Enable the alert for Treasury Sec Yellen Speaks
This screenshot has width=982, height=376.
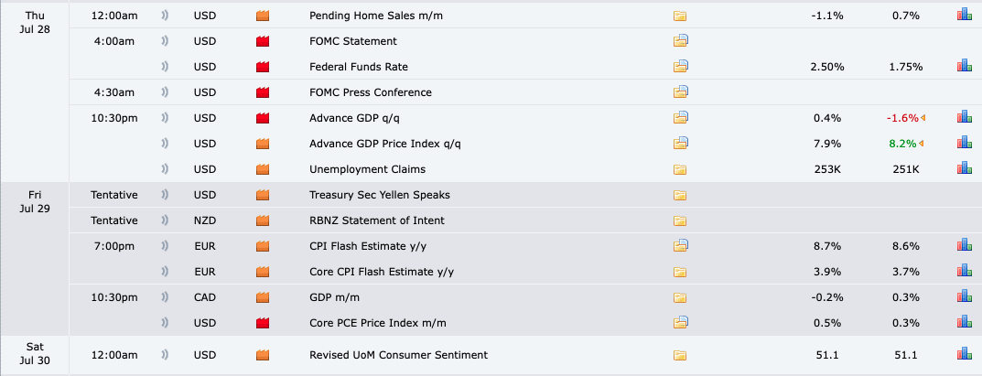click(x=165, y=195)
